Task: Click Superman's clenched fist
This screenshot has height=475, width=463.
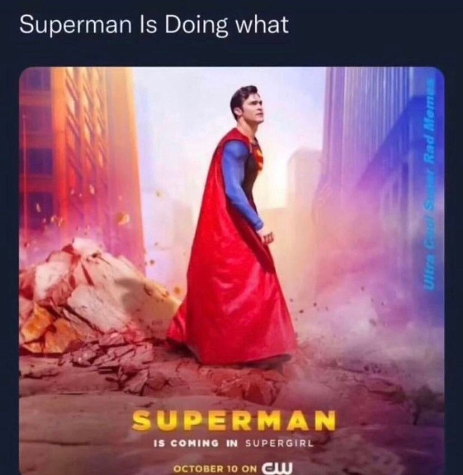Action: click(266, 236)
